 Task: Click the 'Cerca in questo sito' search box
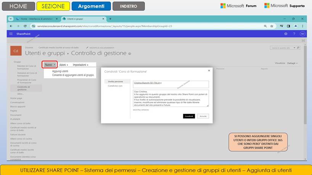[281, 48]
